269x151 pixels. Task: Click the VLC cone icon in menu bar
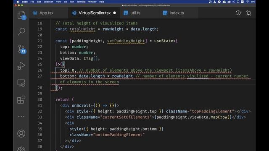click(215, 2)
